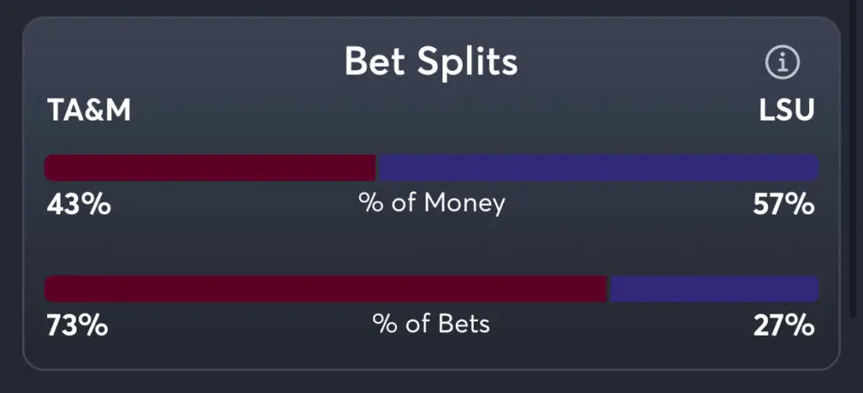Click LSU purple segment of bets bar
The height and width of the screenshot is (393, 863).
pos(713,289)
